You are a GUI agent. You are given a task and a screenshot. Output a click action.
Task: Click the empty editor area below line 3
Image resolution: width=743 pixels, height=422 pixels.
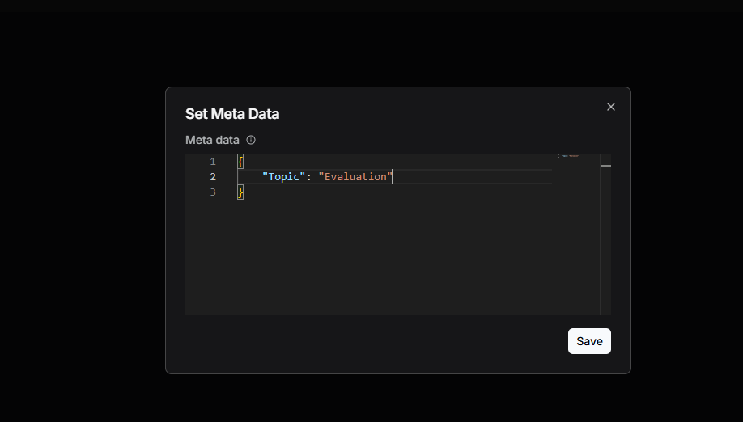[388, 259]
